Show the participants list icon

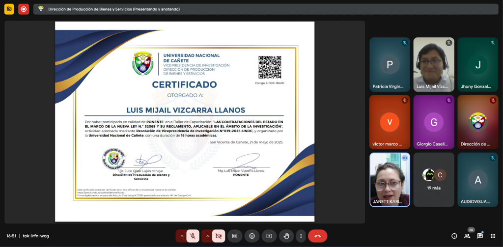pyautogui.click(x=467, y=236)
